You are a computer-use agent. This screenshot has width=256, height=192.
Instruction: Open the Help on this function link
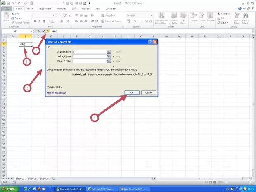pyautogui.click(x=57, y=93)
